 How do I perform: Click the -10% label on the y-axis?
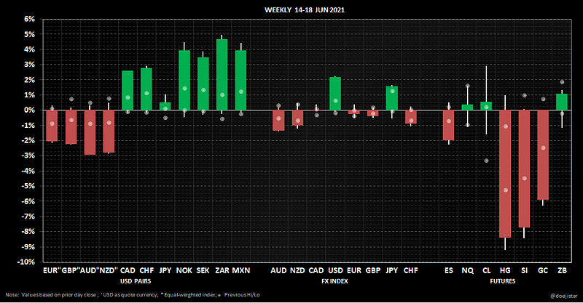click(26, 262)
